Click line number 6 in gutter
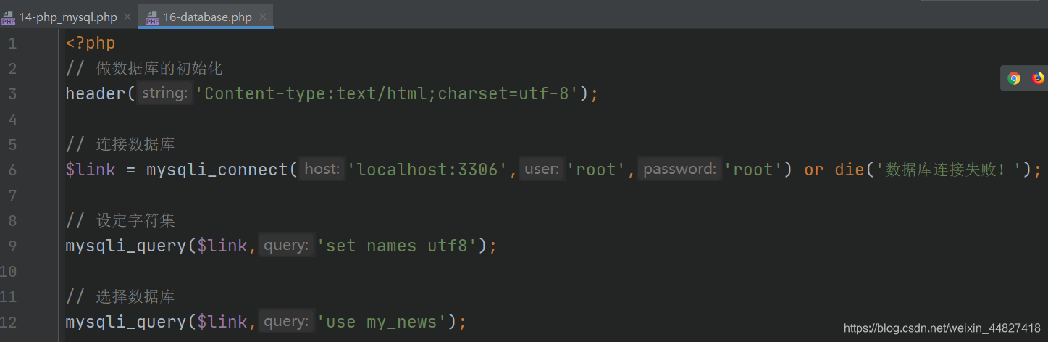The image size is (1048, 342). (12, 170)
